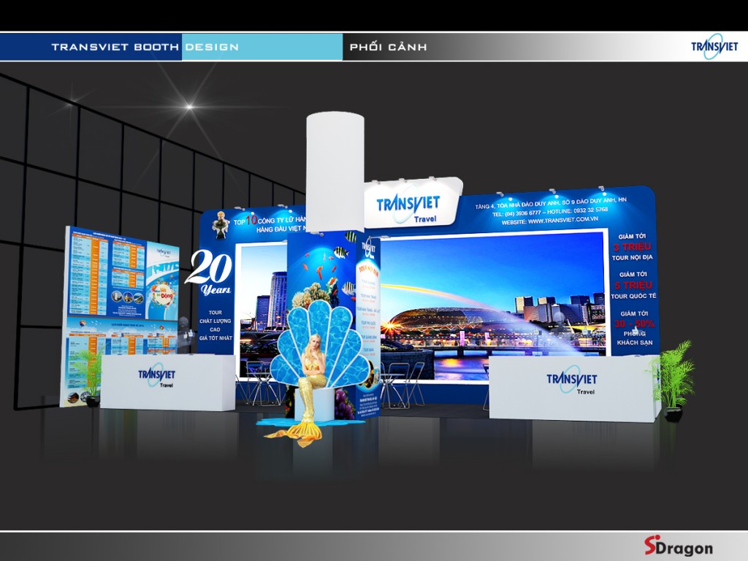Select the "GIÁ TỐT NHẤT" slogan line
This screenshot has width=748, height=561.
click(215, 338)
